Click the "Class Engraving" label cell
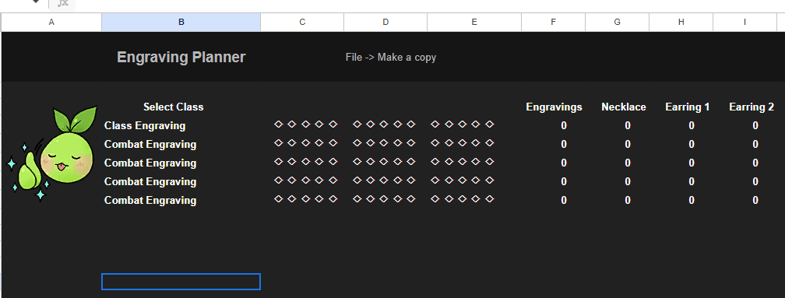 click(145, 125)
